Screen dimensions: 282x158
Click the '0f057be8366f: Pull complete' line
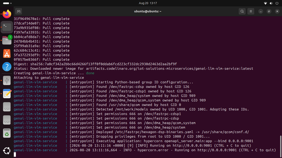point(42,59)
